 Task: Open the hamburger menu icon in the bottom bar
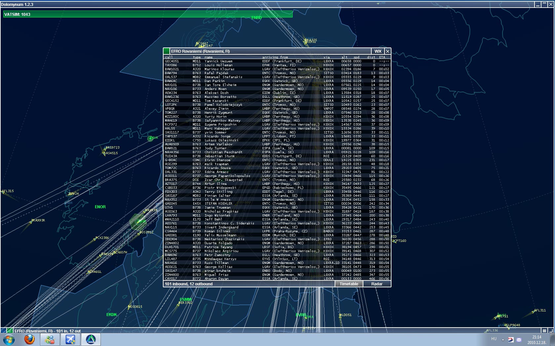pyautogui.click(x=544, y=331)
